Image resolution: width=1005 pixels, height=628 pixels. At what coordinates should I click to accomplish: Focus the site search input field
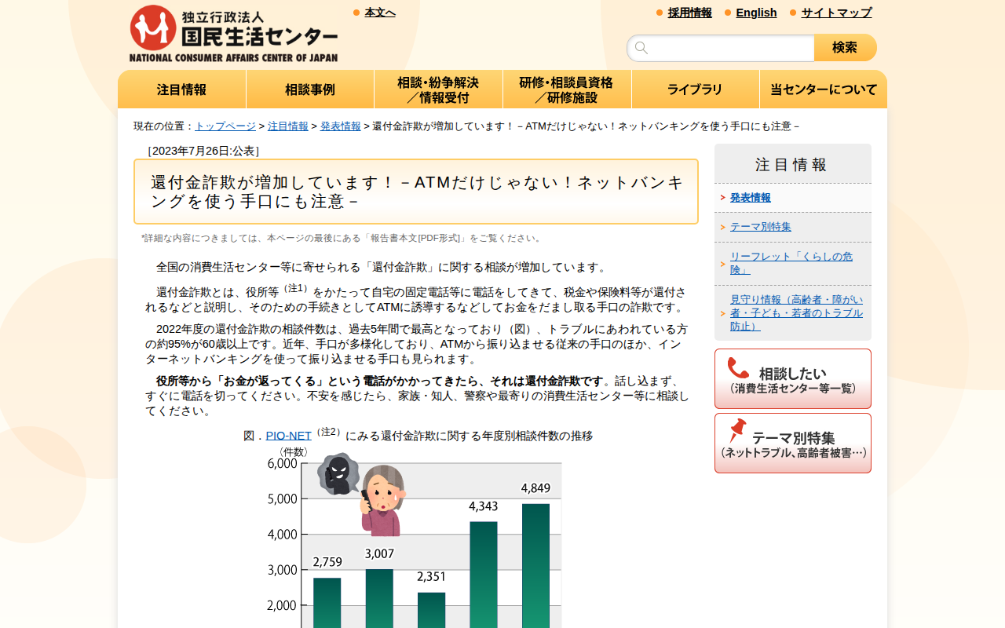(721, 48)
